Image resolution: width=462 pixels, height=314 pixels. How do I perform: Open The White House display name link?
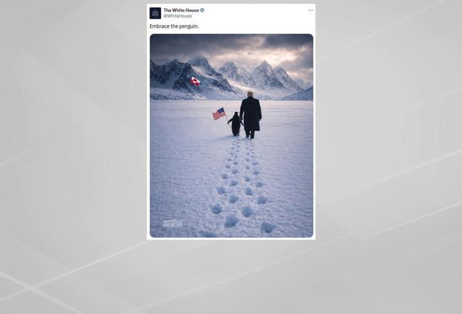click(181, 10)
